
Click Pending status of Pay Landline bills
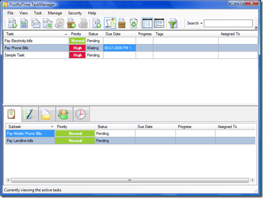pyautogui.click(x=115, y=141)
